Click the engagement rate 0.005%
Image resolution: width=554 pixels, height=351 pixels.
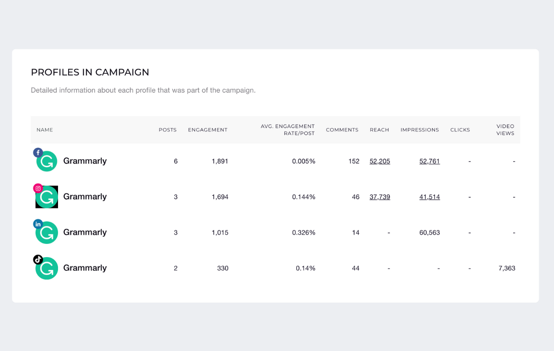pos(304,161)
